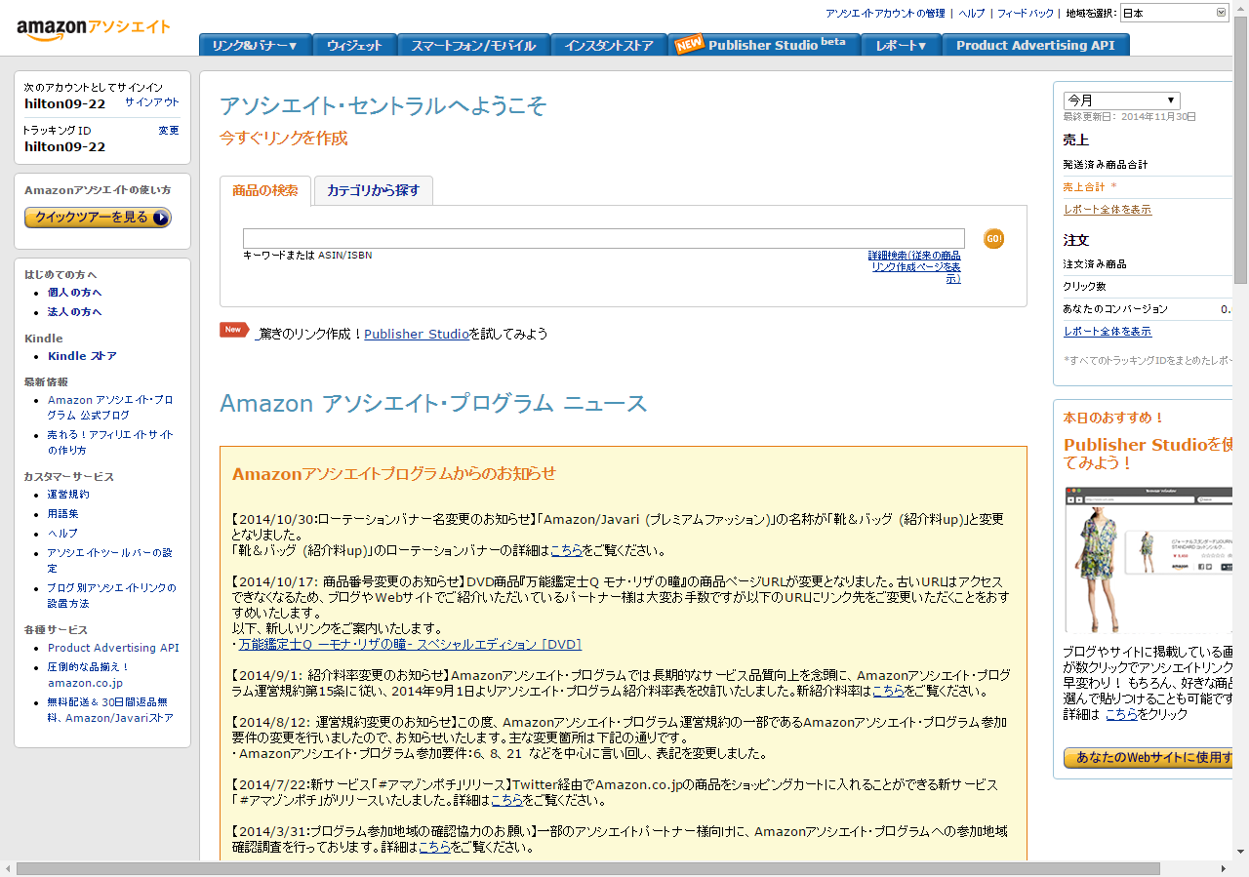Click the フィードバック link
The height and width of the screenshot is (877, 1249).
[x=1026, y=14]
